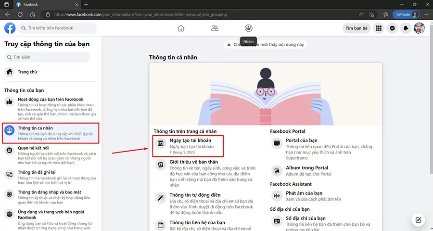
Task: Click the Tìm kiếm trên Facebook search box
Action: click(57, 28)
